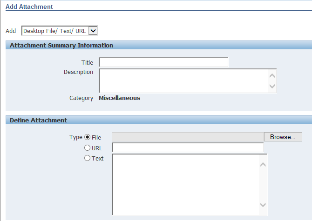The width and height of the screenshot is (312, 221).
Task: Click the Description field label
Action: click(x=78, y=72)
